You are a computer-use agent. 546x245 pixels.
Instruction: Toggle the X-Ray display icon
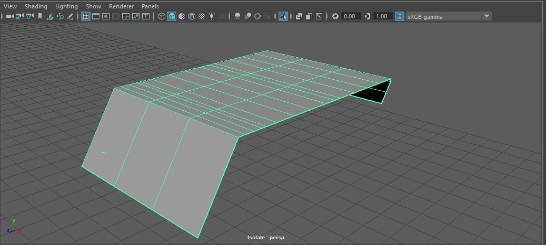pos(299,16)
